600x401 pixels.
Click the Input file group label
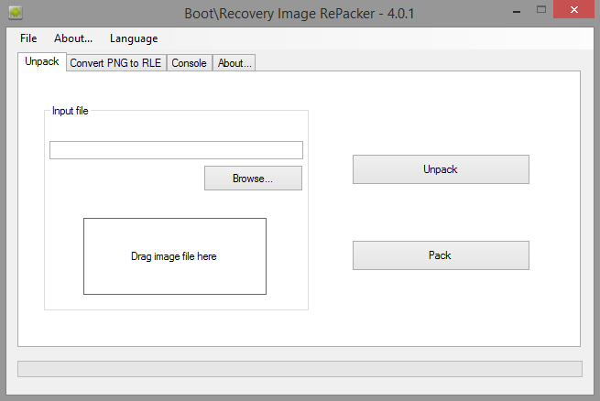coord(71,111)
